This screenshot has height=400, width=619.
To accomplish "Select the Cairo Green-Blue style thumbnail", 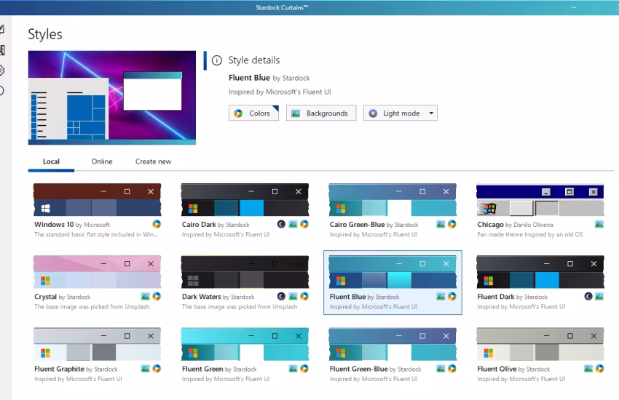I will click(x=393, y=199).
